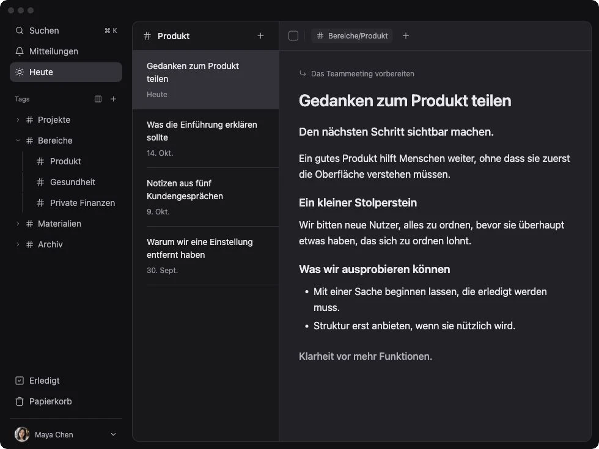
Task: Toggle the note completion checkbox in editor toolbar
Action: (293, 36)
